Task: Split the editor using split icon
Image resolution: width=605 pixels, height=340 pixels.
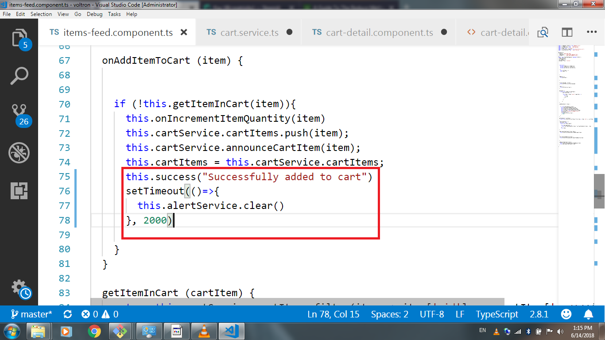Action: pos(567,32)
